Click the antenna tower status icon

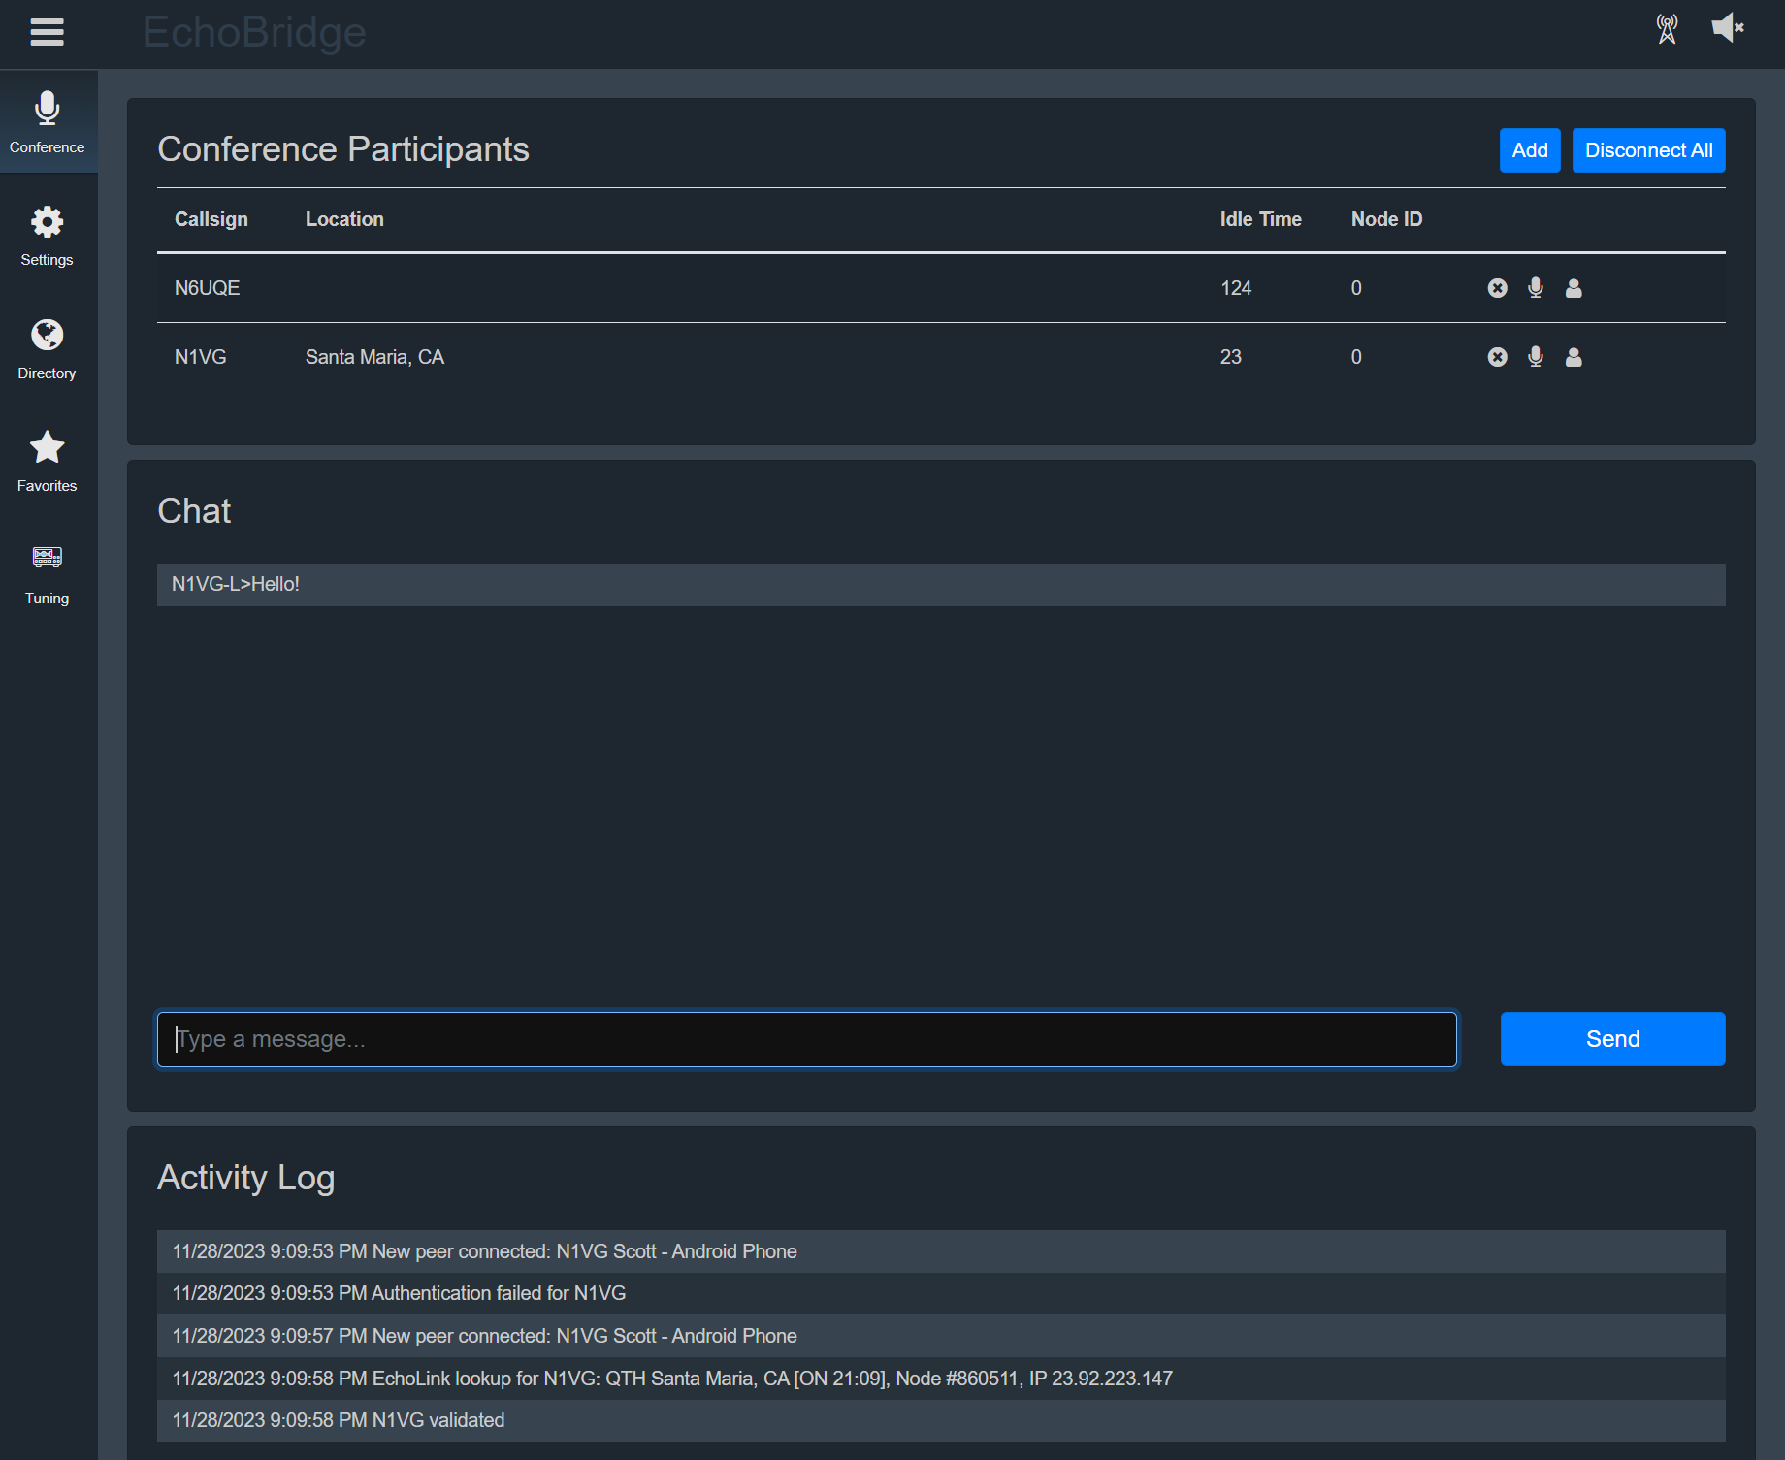click(1667, 29)
